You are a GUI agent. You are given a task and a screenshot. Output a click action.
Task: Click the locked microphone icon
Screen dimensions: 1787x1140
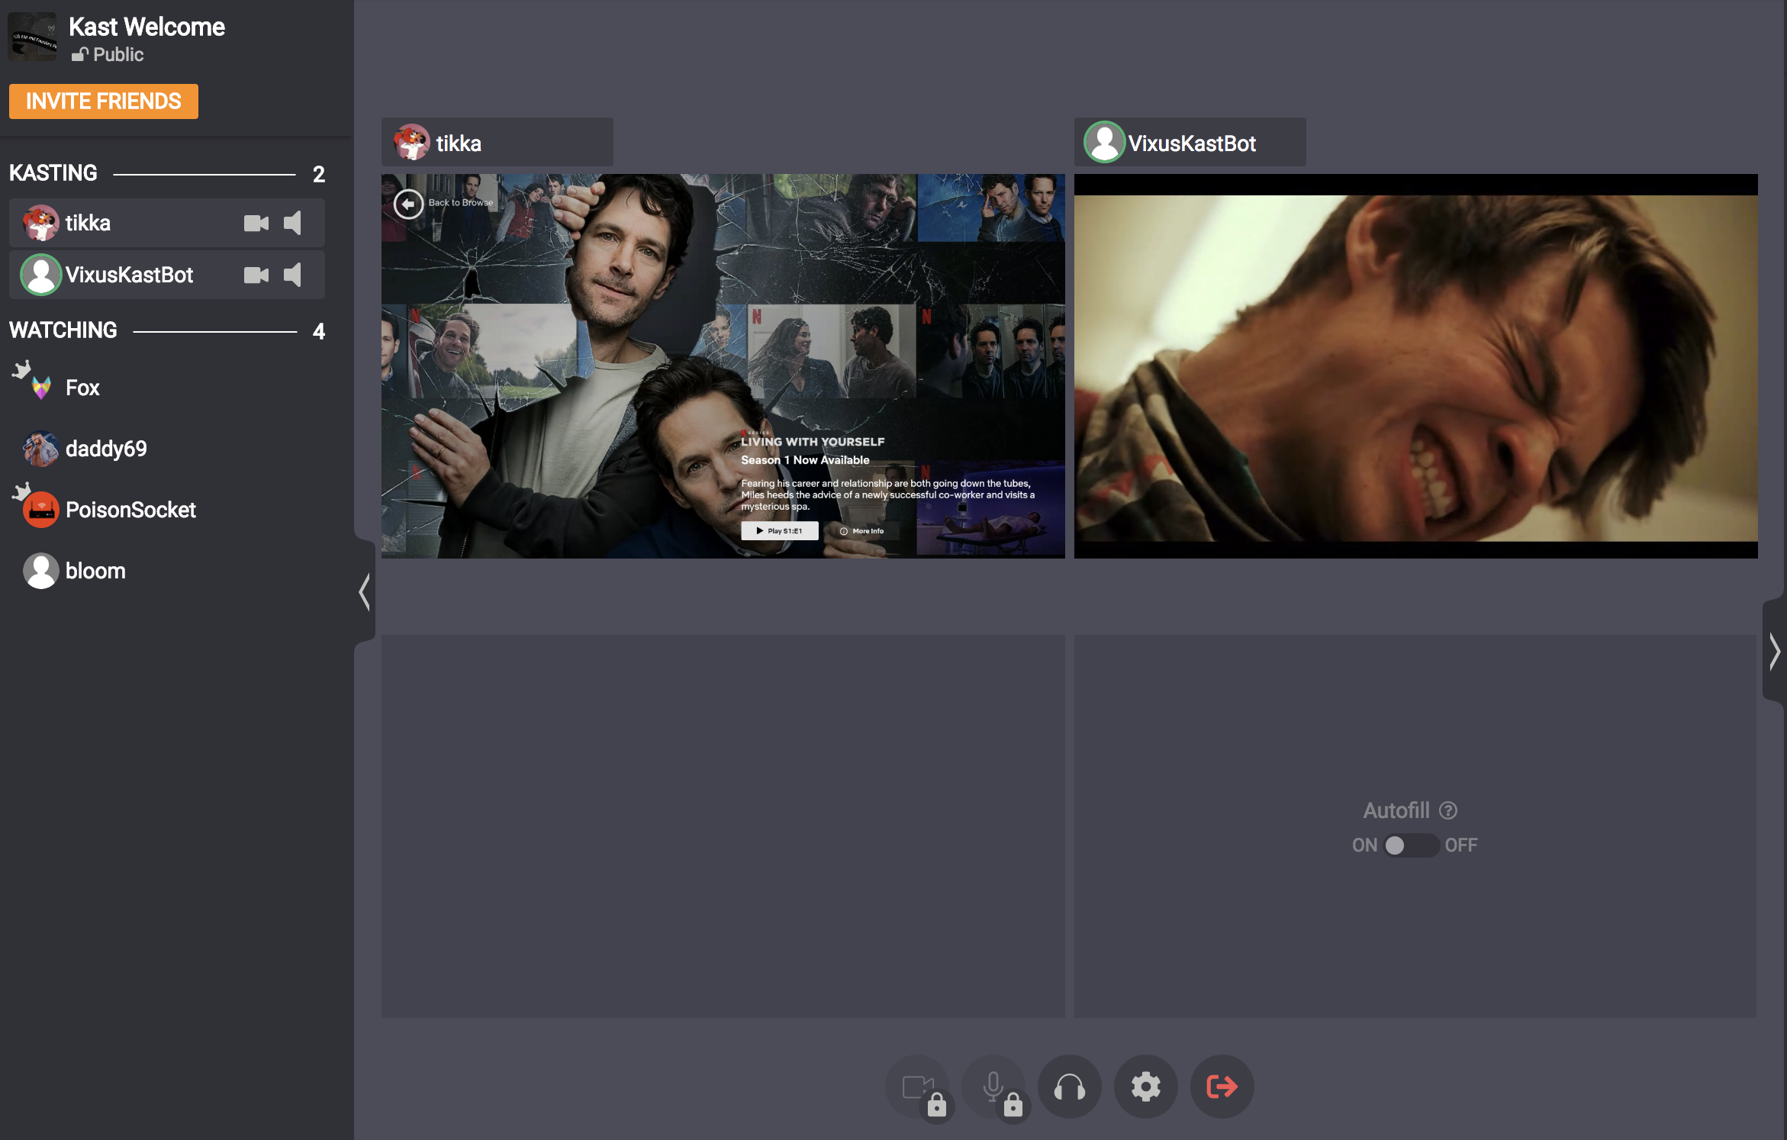(993, 1087)
